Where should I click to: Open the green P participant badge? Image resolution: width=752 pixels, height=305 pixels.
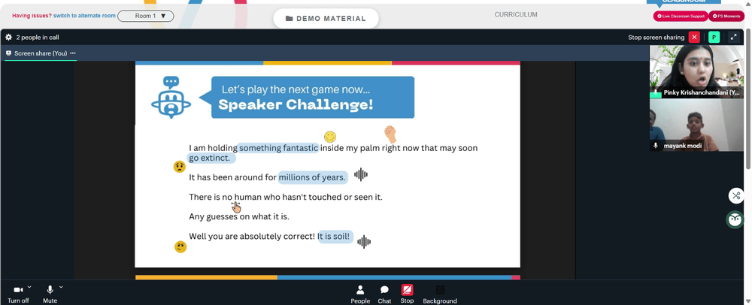click(x=714, y=38)
